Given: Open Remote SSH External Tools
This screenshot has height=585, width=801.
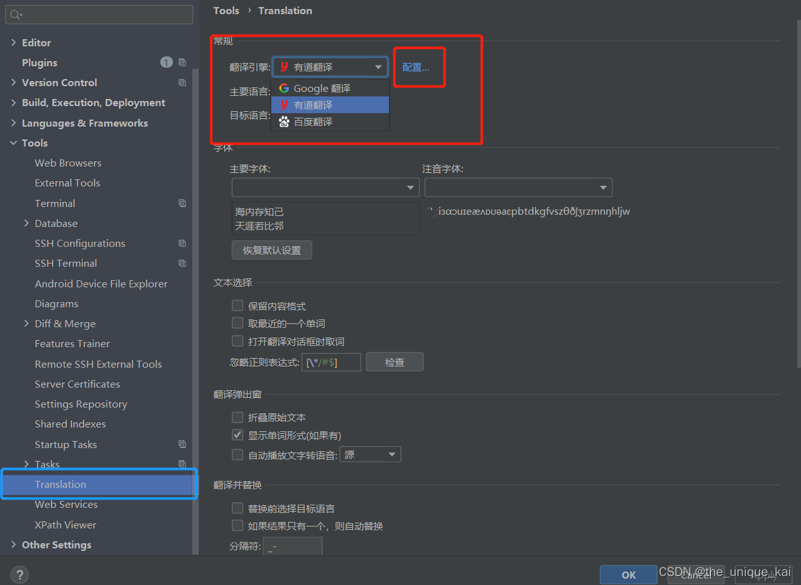Looking at the screenshot, I should point(98,364).
